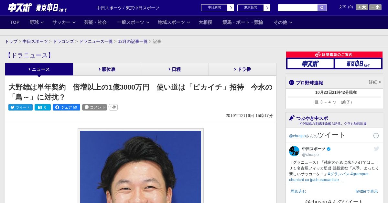The width and height of the screenshot is (388, 203).
Task: Select the ニュース tab
Action: [39, 69]
